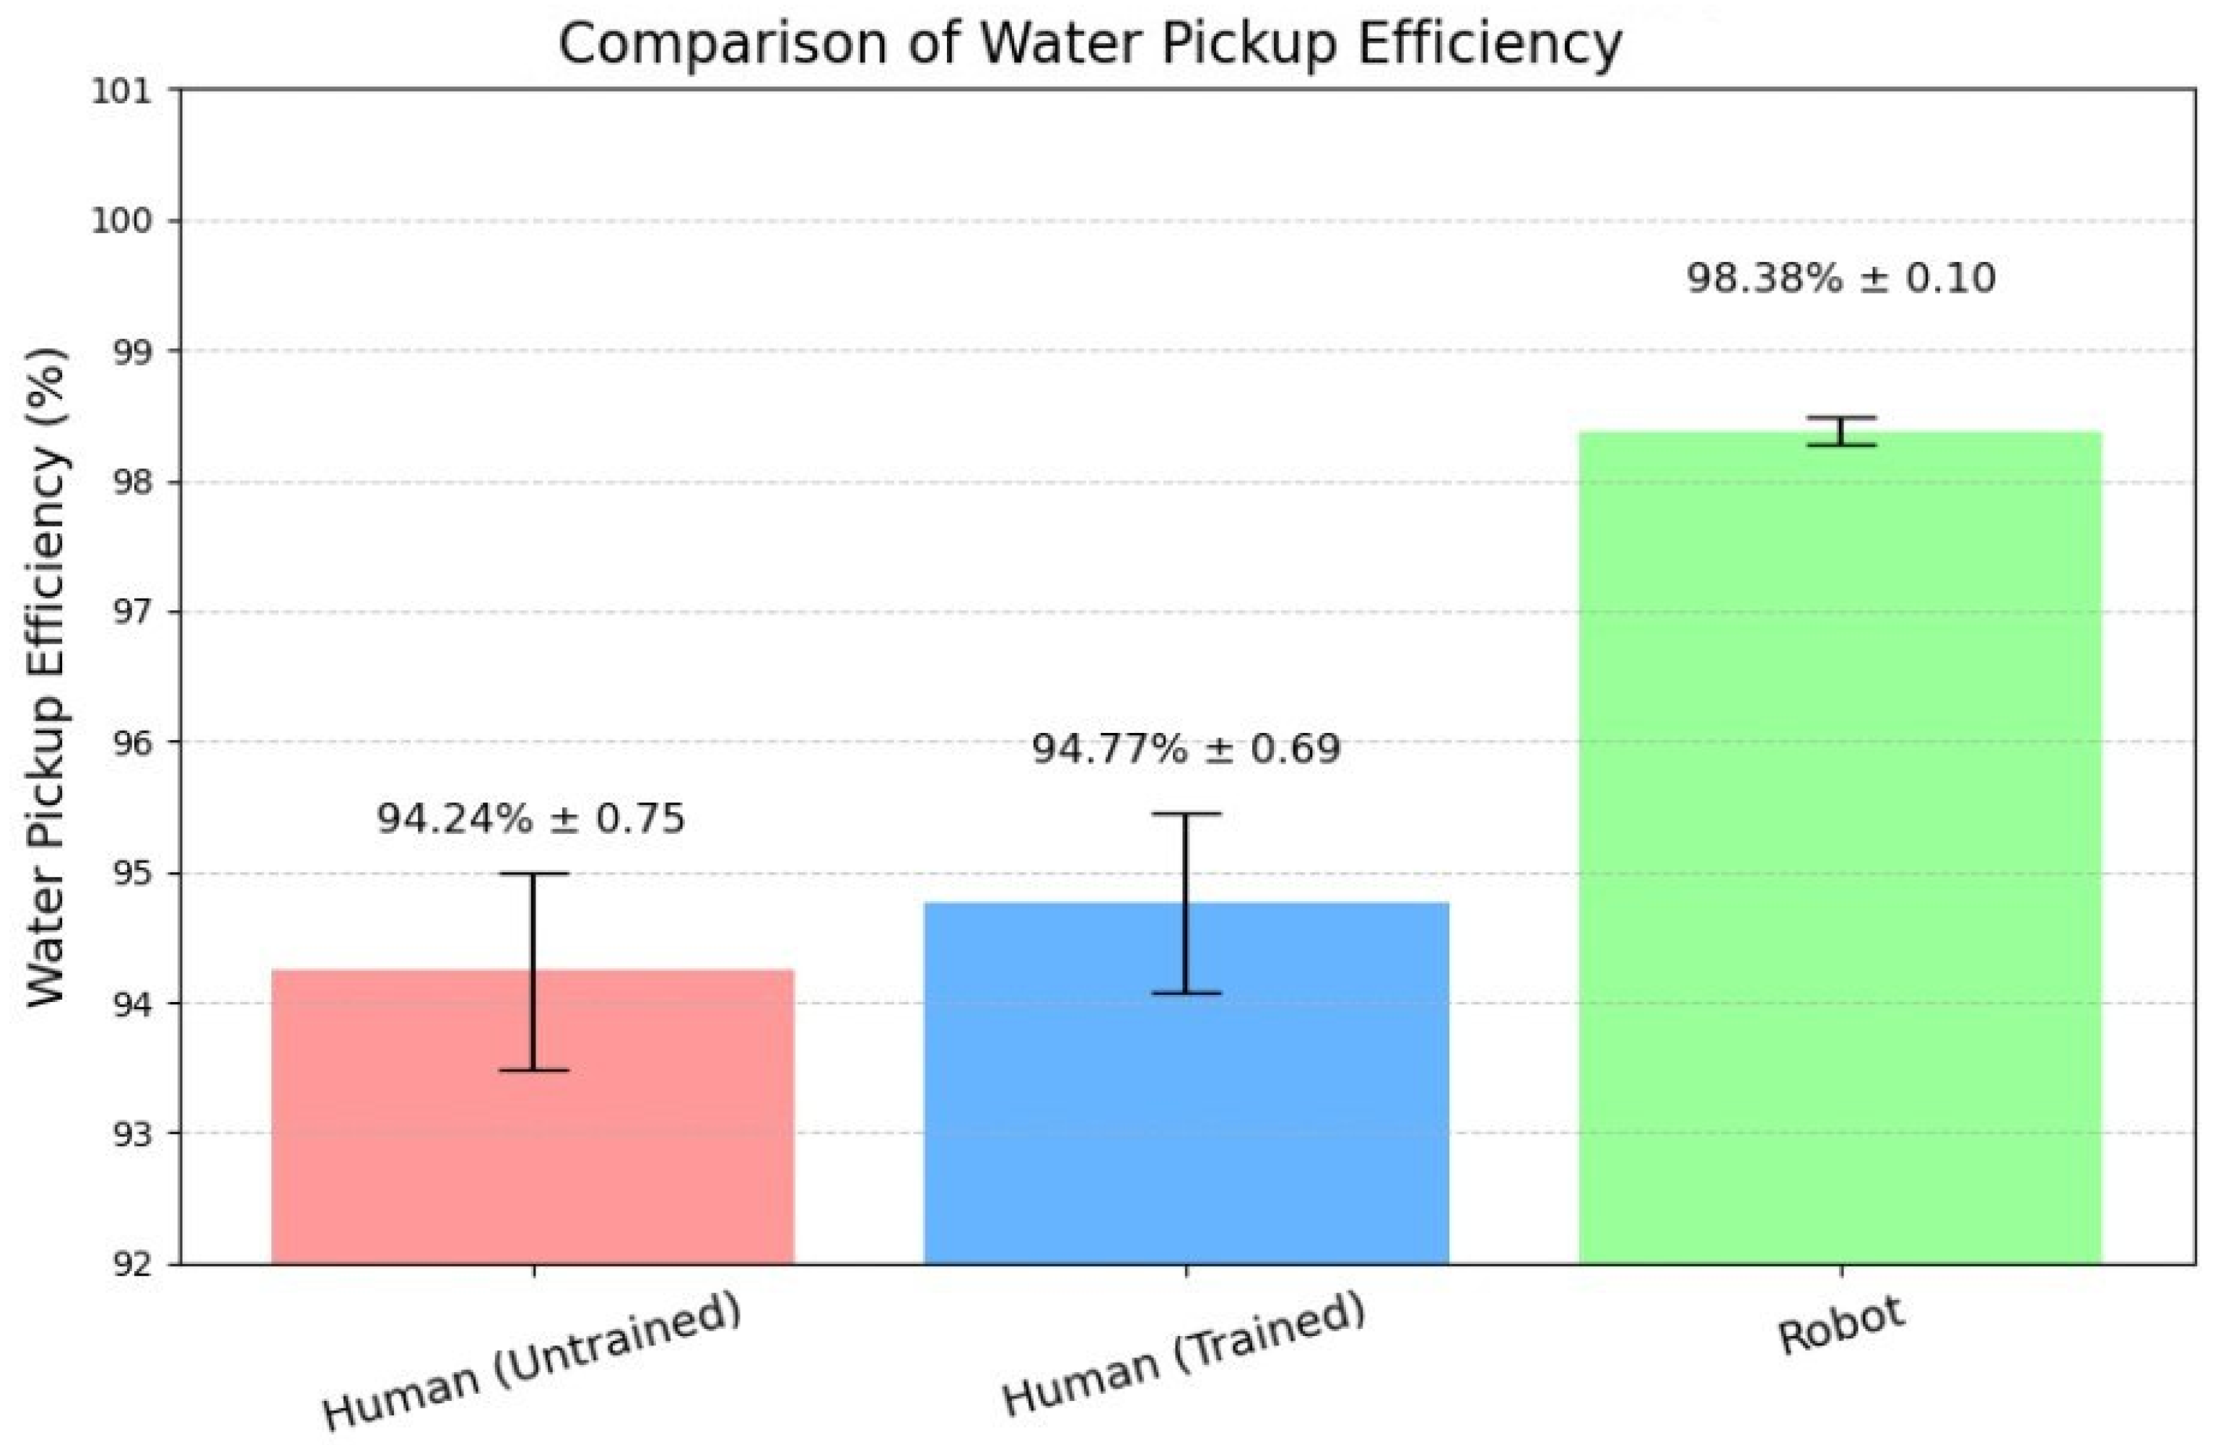This screenshot has height=1445, width=2223.
Task: Click the 96 tick label on y-axis
Action: (129, 744)
